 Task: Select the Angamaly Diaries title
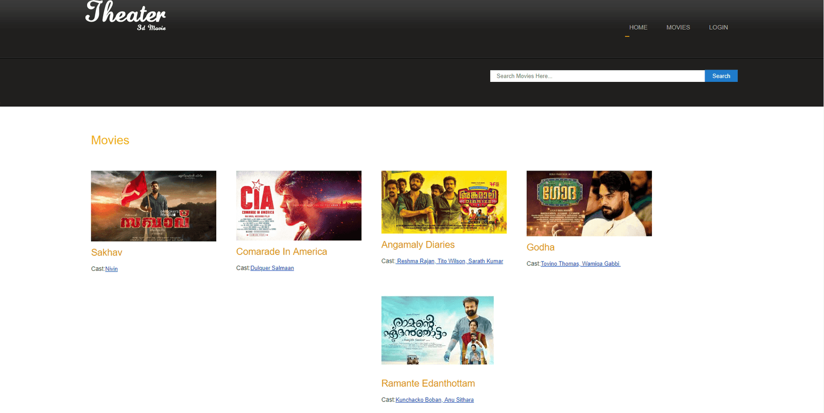[x=418, y=245]
